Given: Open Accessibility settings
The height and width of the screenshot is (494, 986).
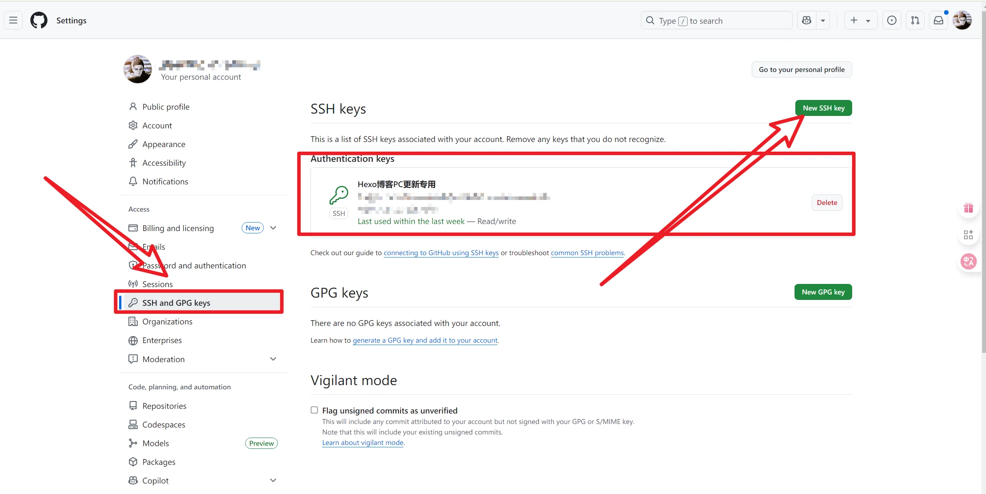Looking at the screenshot, I should (202, 163).
